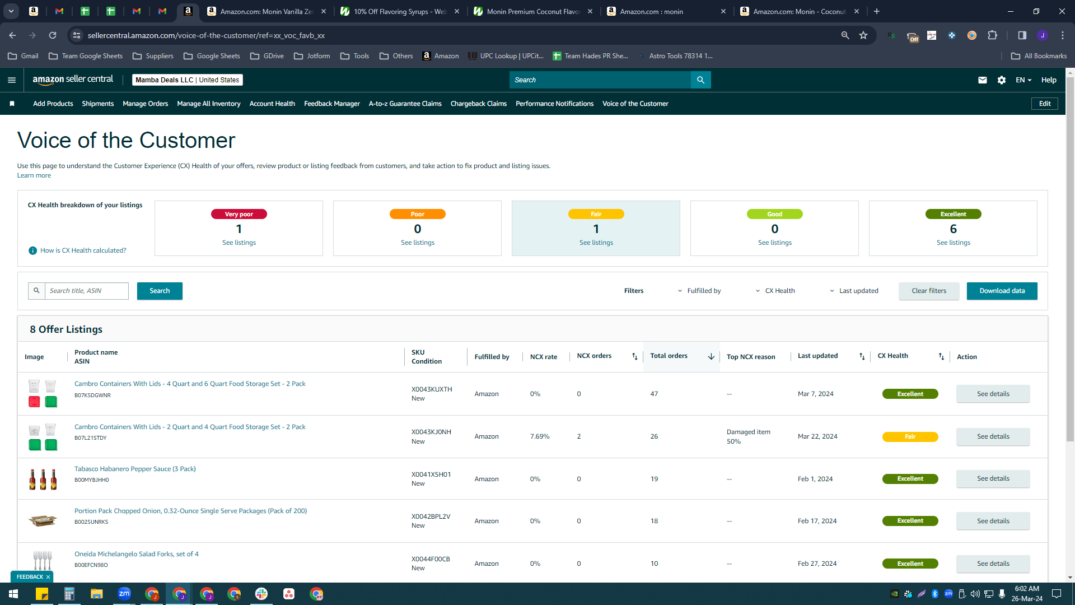The image size is (1075, 605).
Task: Open the Help link in the header
Action: click(1049, 80)
